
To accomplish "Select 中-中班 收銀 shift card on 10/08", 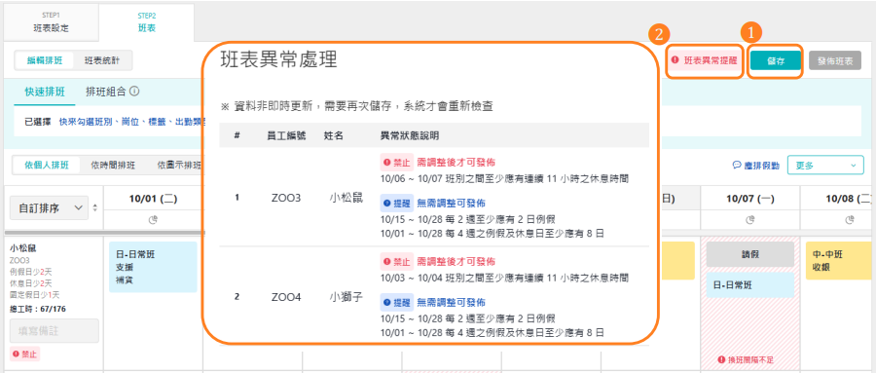I will [840, 261].
